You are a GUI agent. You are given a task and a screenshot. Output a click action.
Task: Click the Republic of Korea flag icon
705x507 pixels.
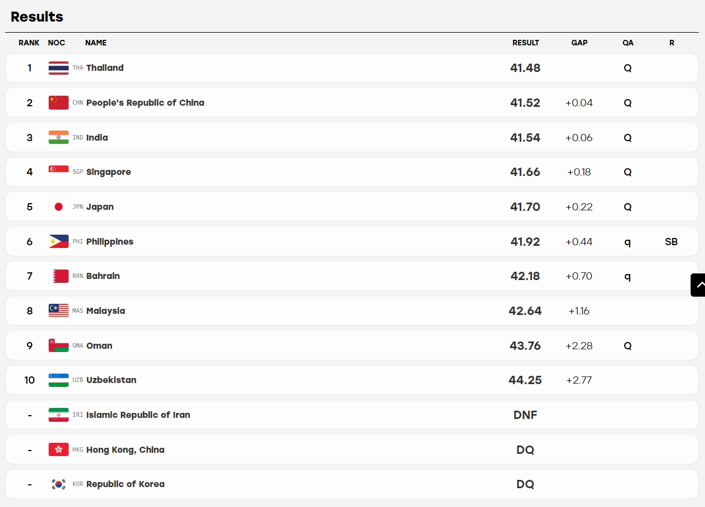(59, 484)
